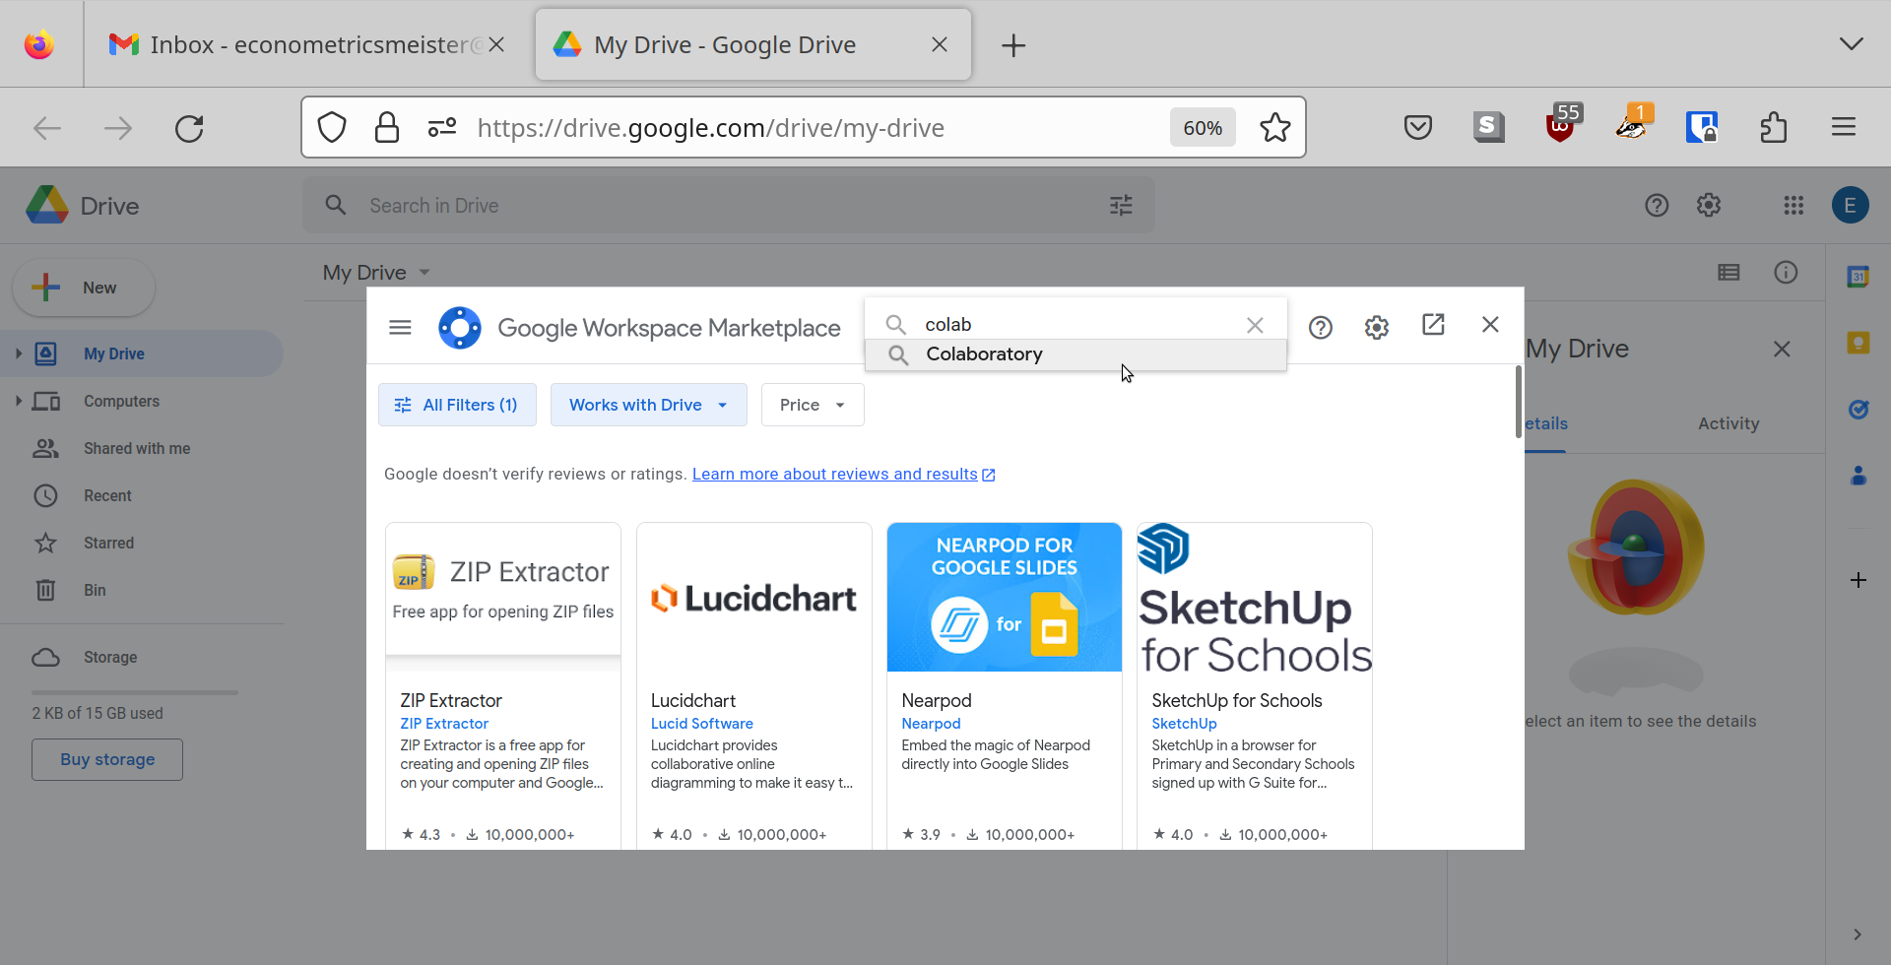This screenshot has width=1891, height=965.
Task: Click the Buy storage button
Action: coord(107,759)
